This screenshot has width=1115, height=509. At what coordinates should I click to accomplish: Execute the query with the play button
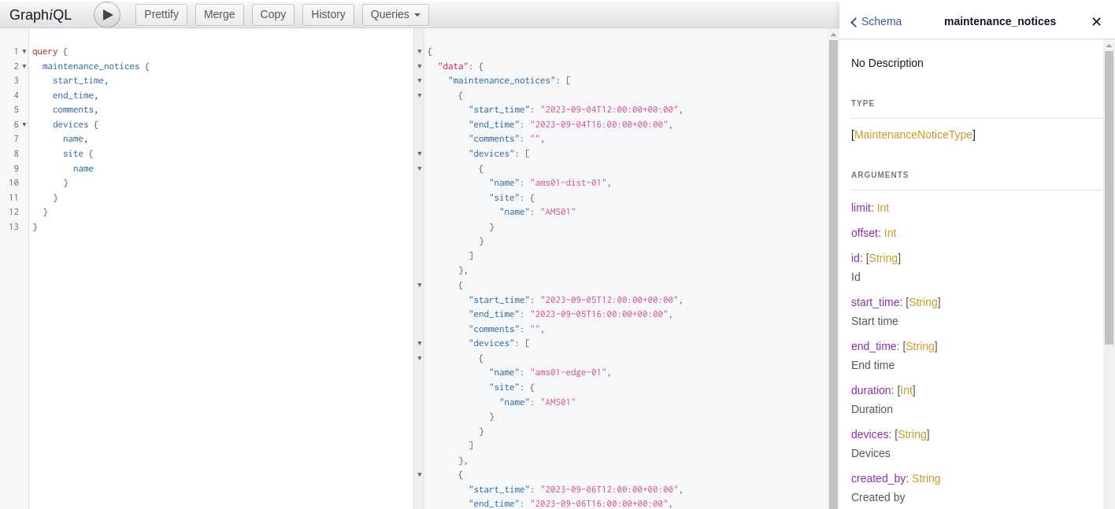pyautogui.click(x=106, y=14)
